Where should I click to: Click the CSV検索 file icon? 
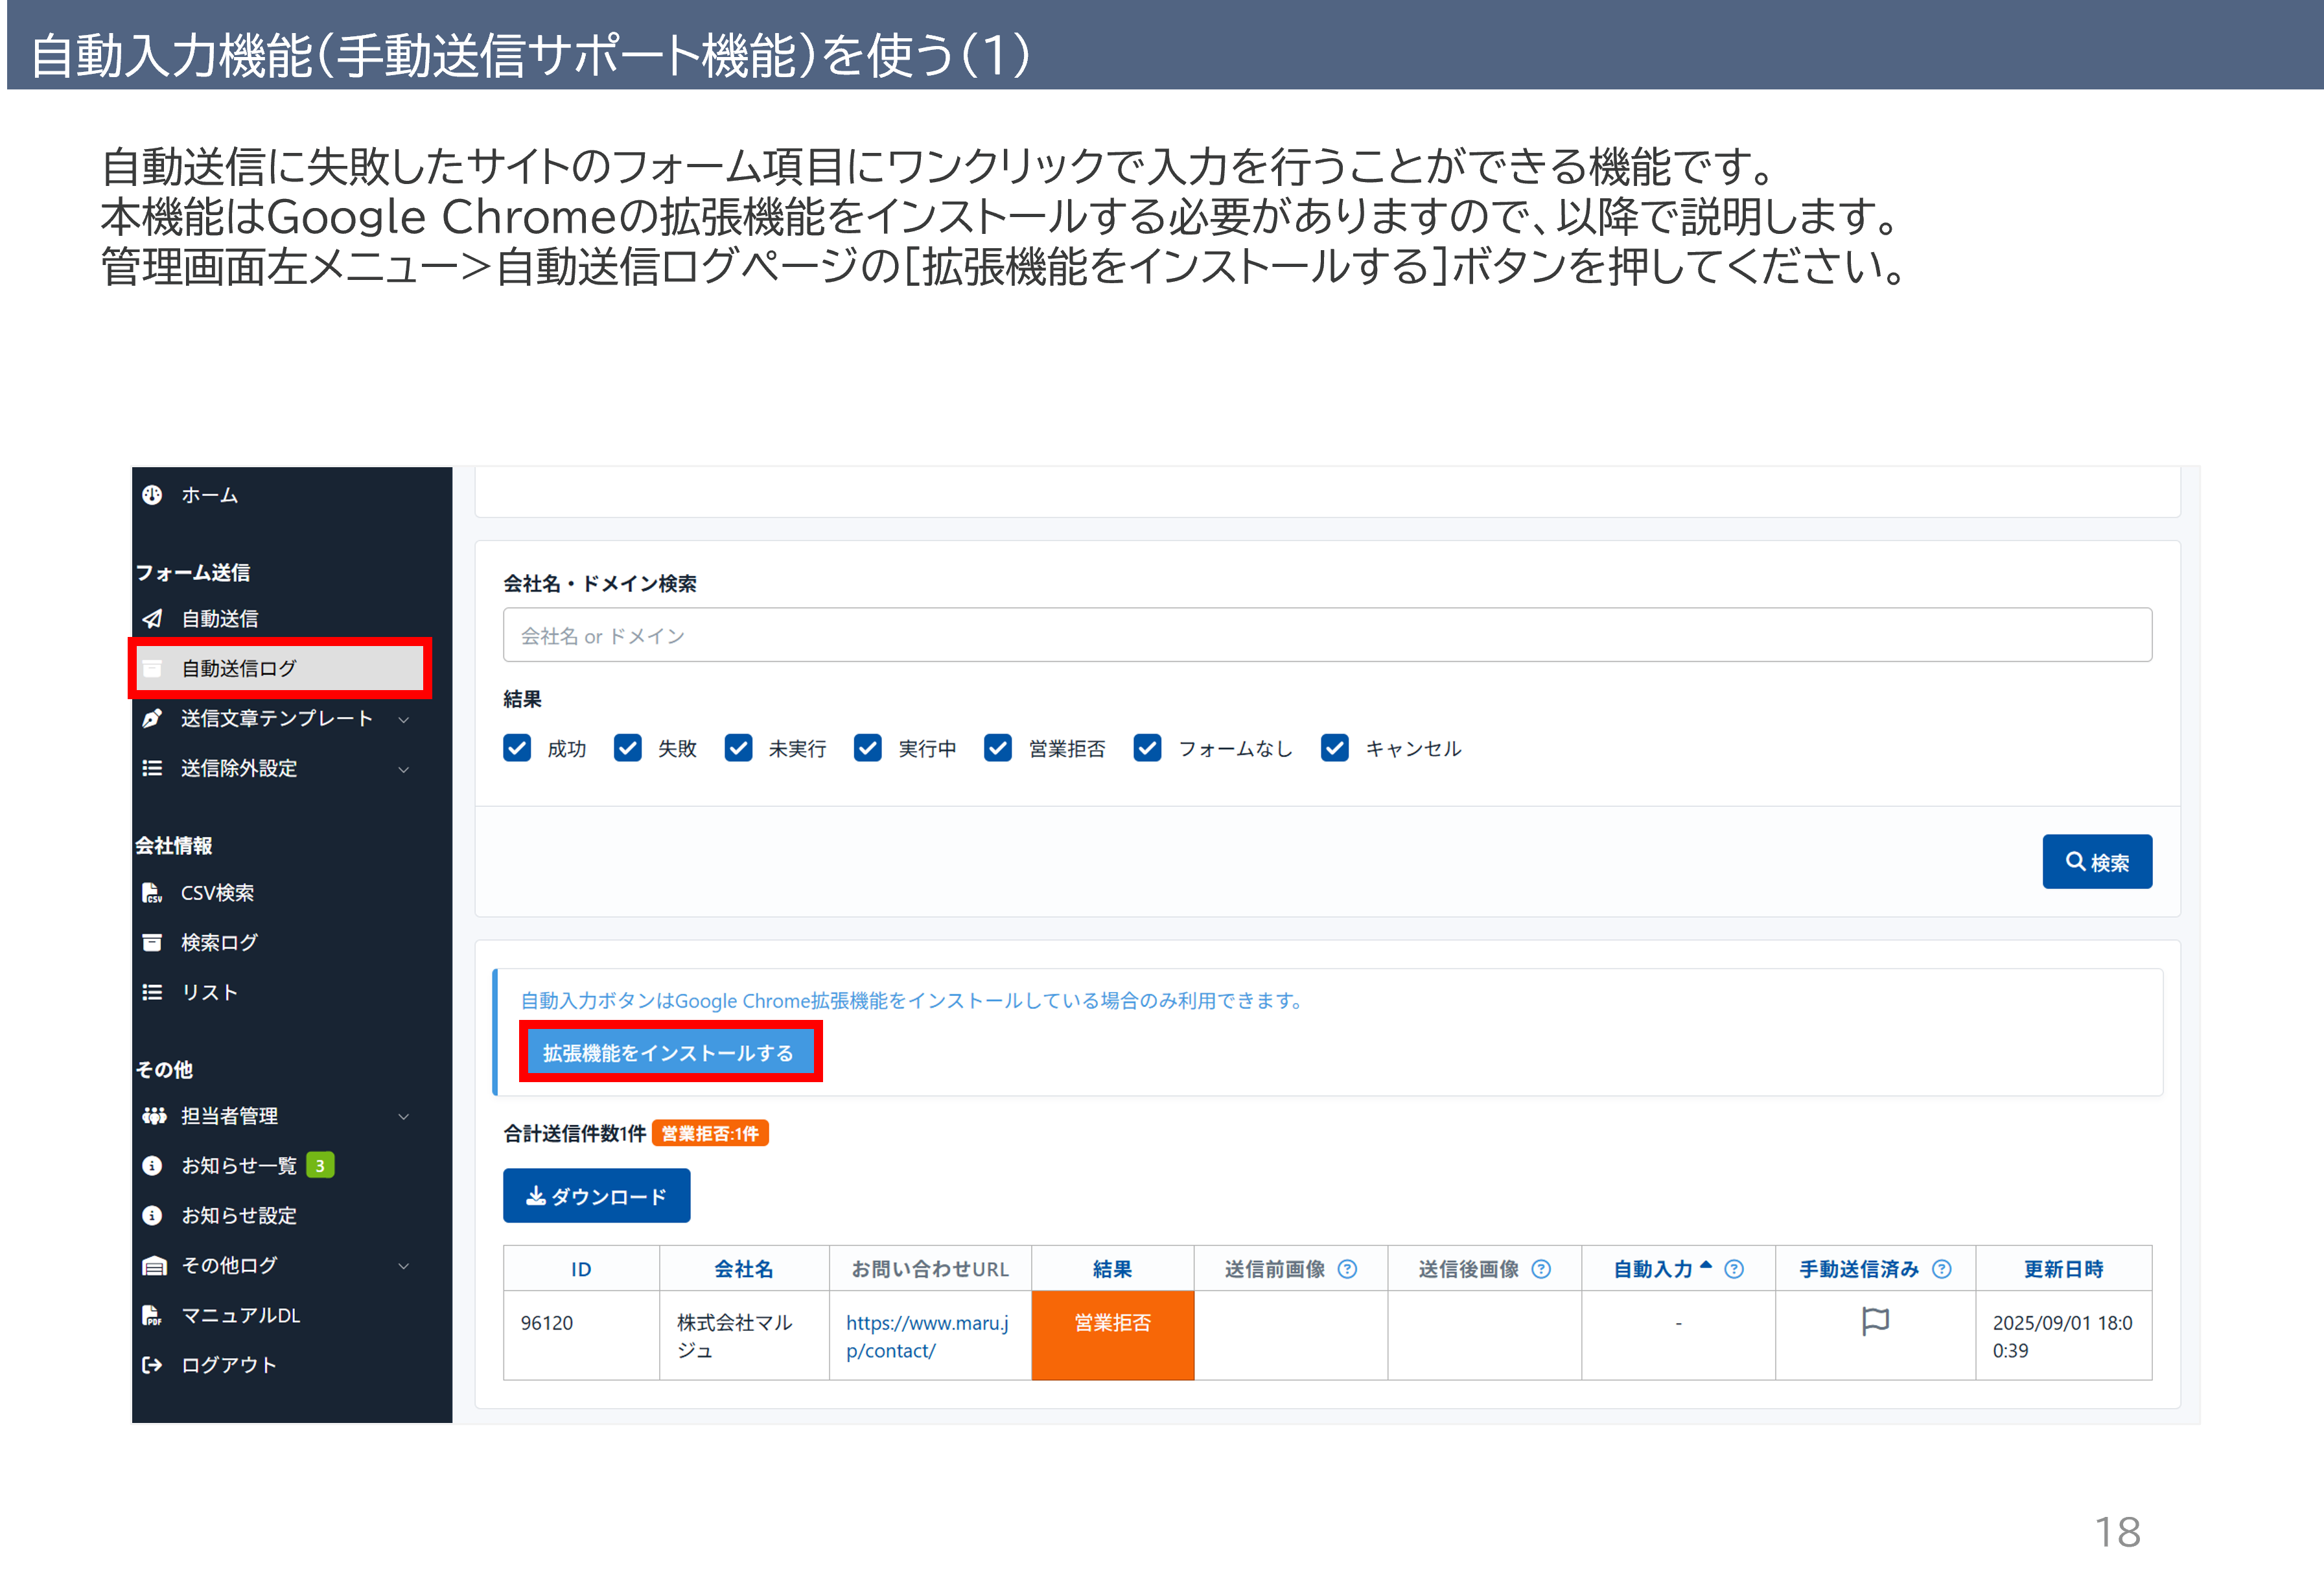click(x=152, y=893)
